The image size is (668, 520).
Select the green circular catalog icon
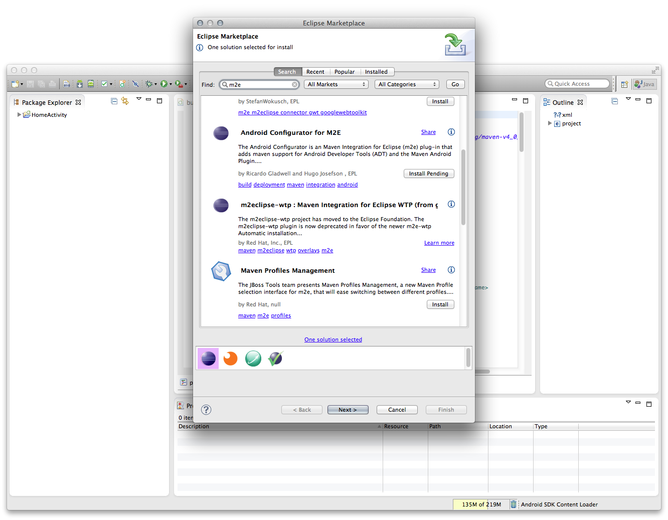pos(253,359)
